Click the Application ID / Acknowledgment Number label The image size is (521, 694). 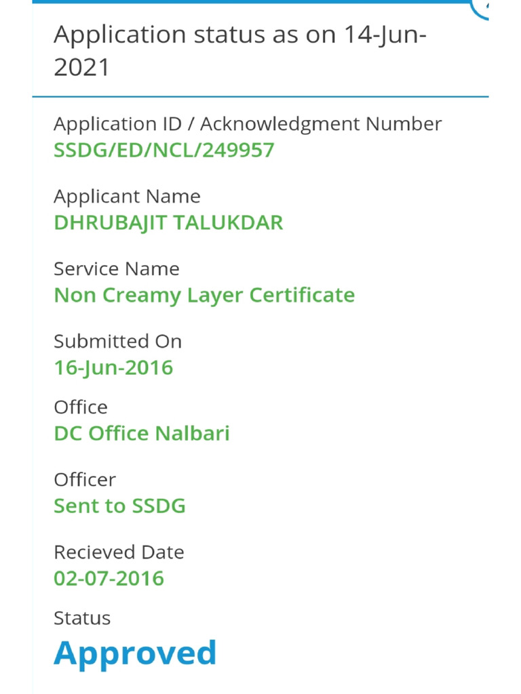click(248, 124)
